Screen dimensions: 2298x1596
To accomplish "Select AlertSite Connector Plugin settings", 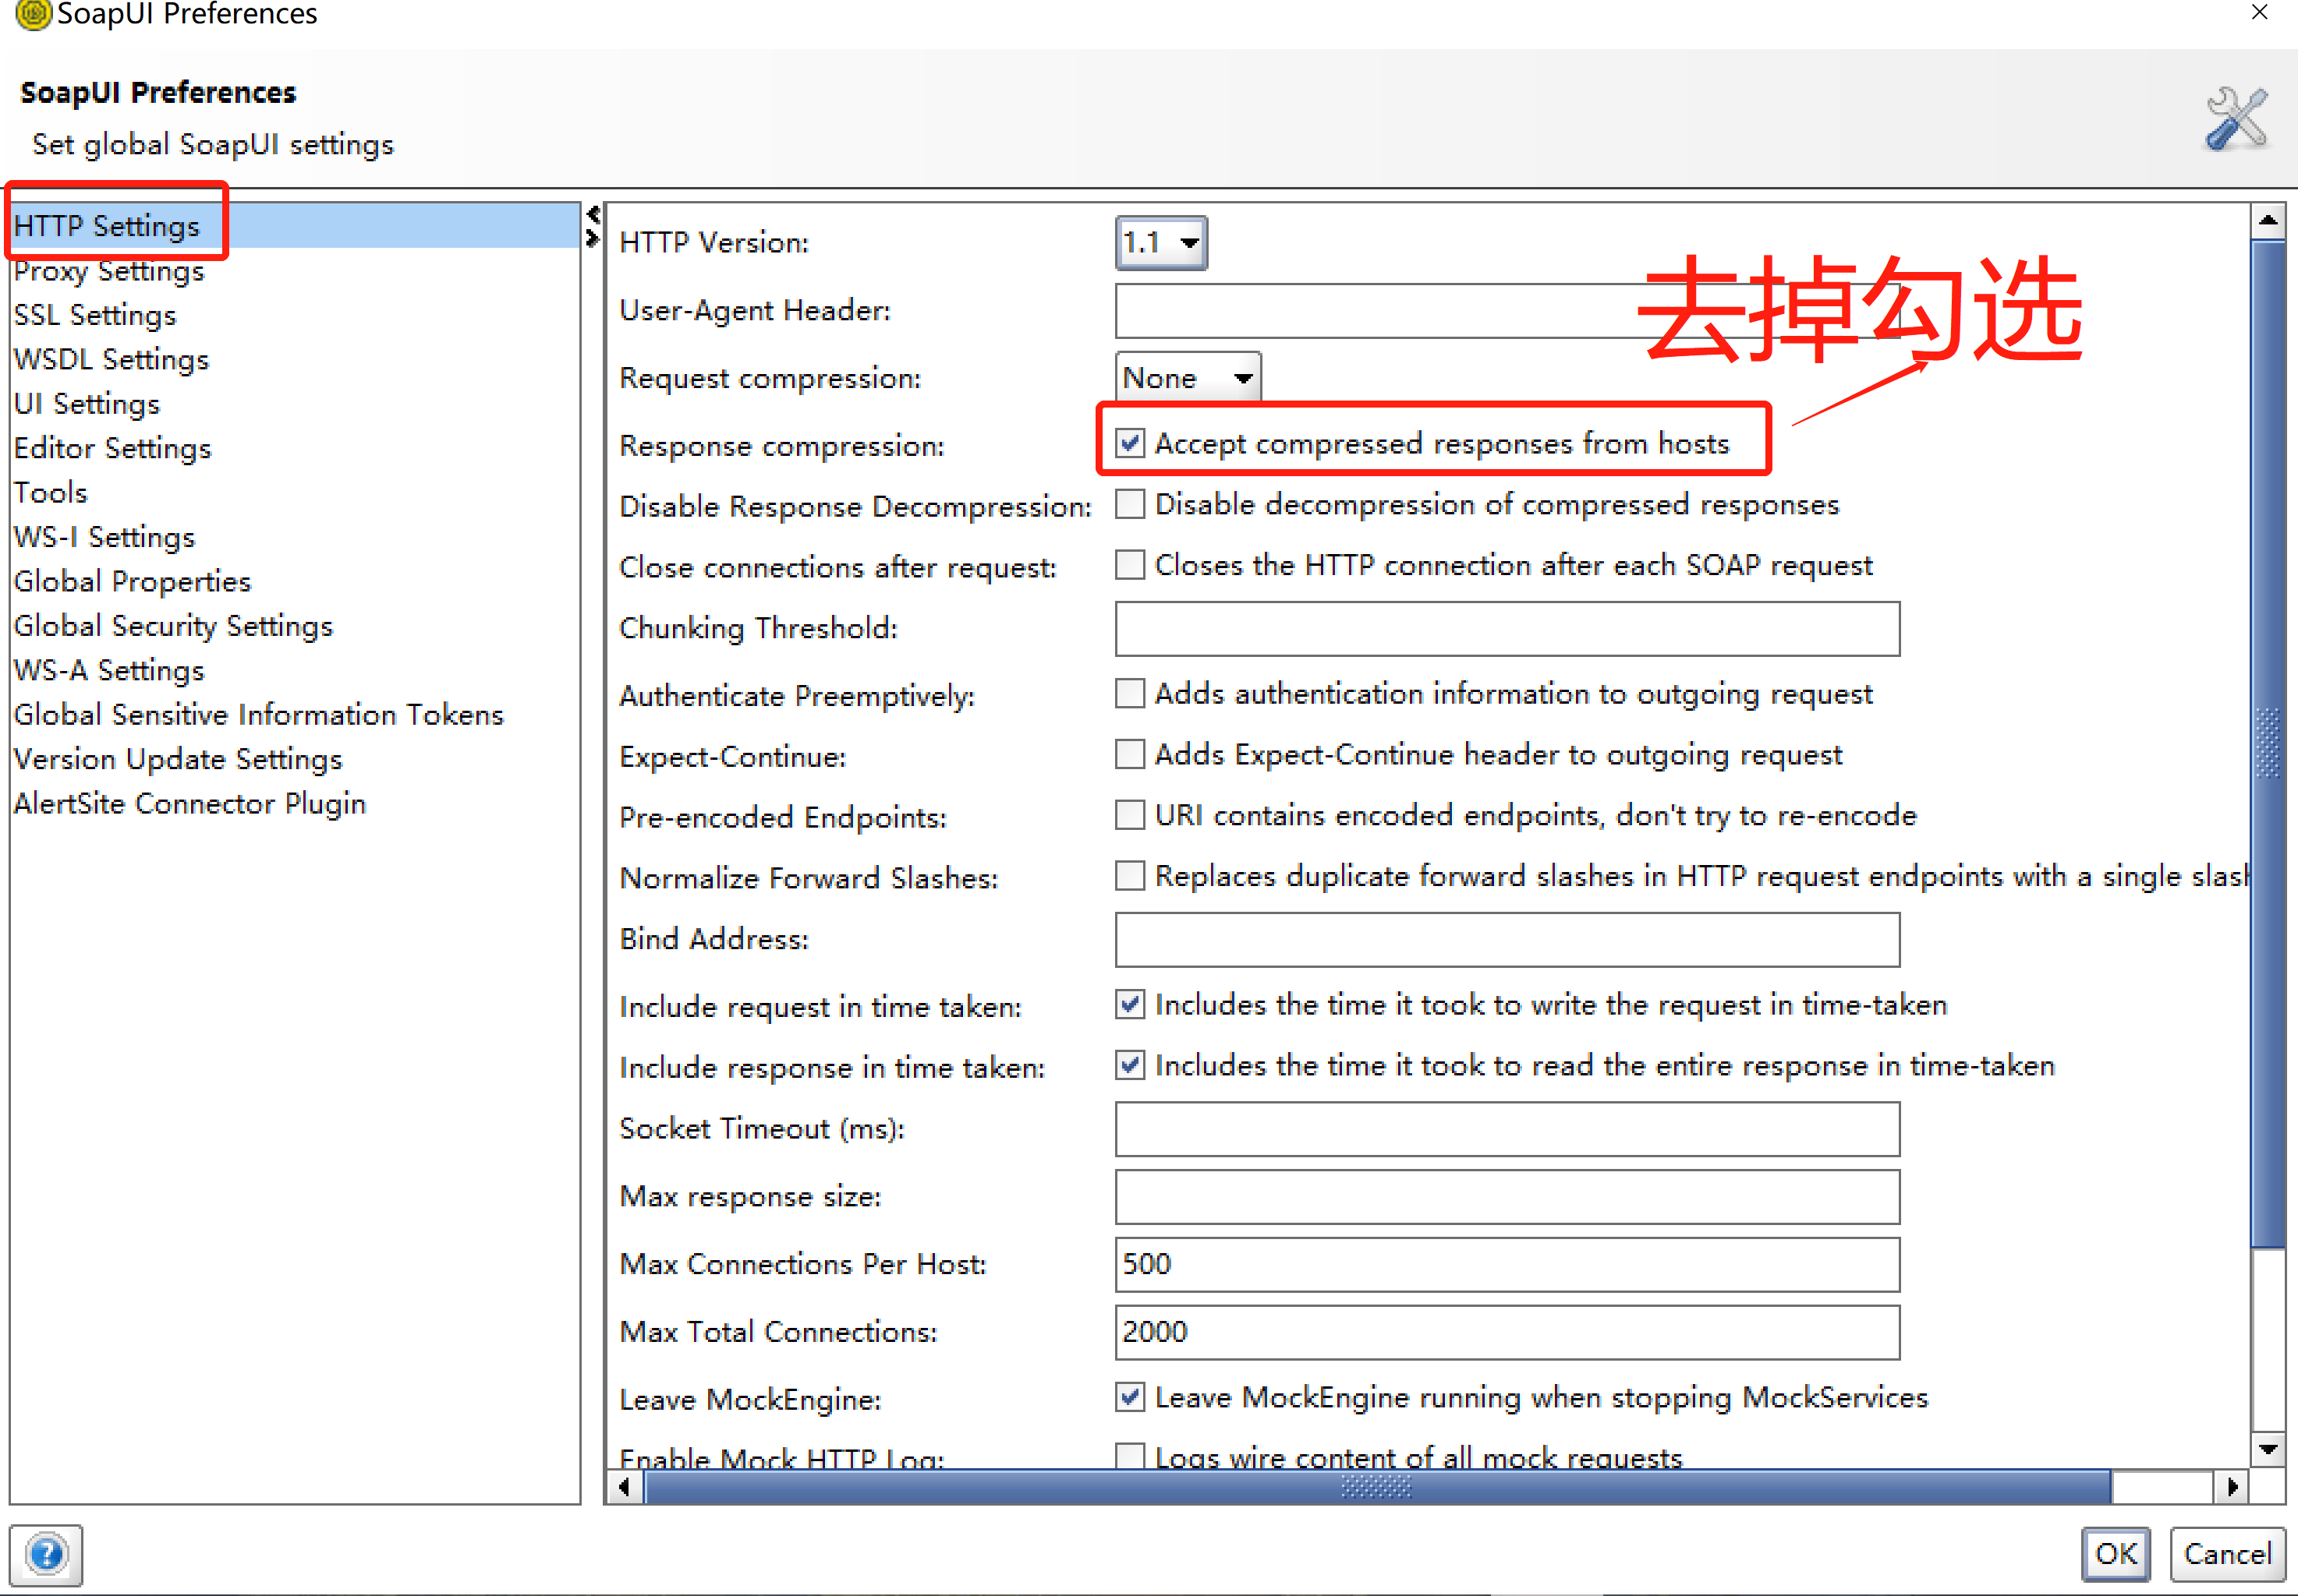I will pyautogui.click(x=190, y=803).
